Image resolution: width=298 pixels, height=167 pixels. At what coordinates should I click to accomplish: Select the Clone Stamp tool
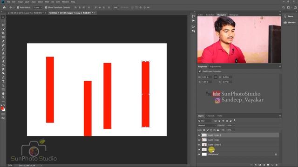(x=3, y=53)
